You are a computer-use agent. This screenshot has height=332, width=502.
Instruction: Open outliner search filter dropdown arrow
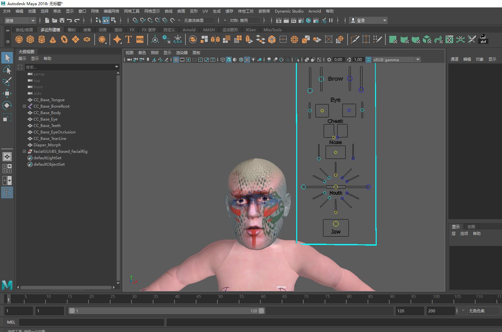[117, 67]
